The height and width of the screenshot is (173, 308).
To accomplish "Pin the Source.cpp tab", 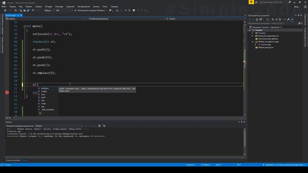I will (x=18, y=15).
